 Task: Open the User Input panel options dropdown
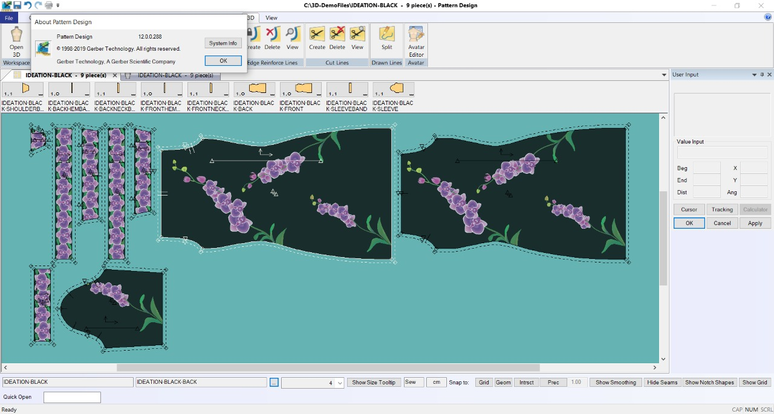point(754,75)
